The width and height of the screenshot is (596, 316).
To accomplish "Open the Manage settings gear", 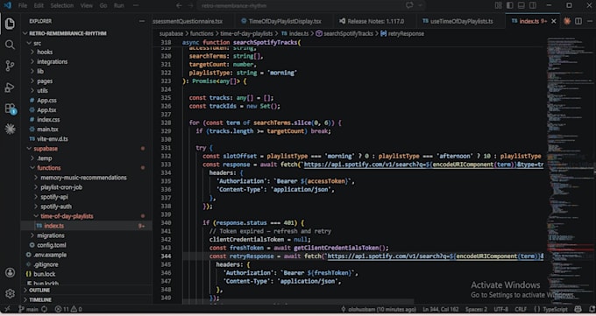I will coord(10,293).
